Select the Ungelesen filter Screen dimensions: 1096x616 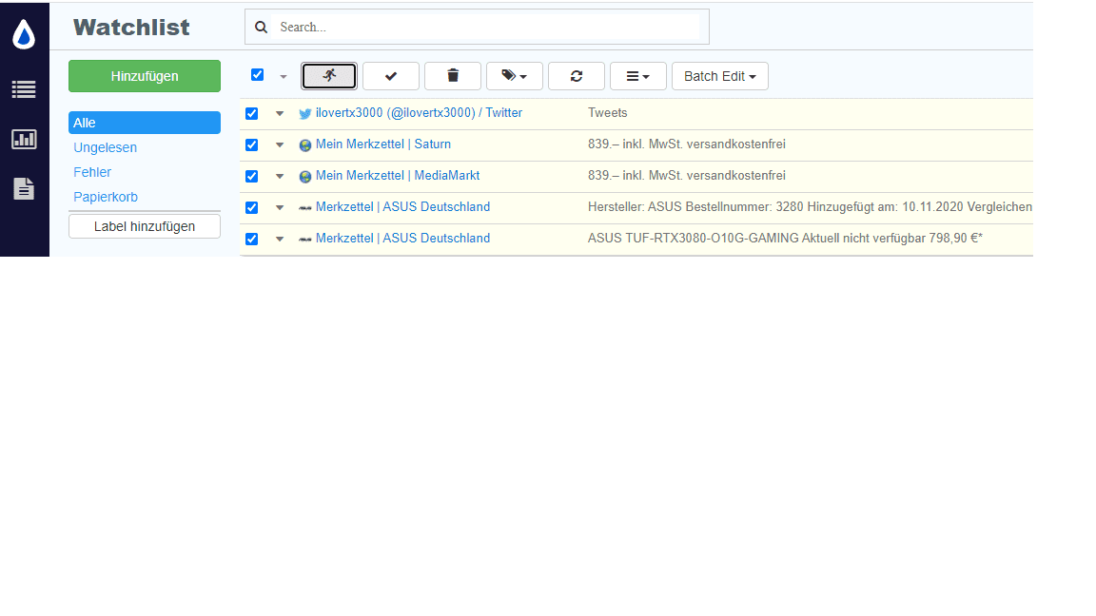click(x=105, y=147)
